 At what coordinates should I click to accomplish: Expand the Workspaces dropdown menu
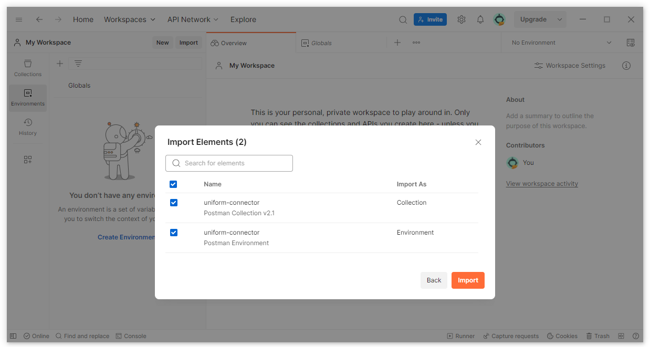point(130,19)
